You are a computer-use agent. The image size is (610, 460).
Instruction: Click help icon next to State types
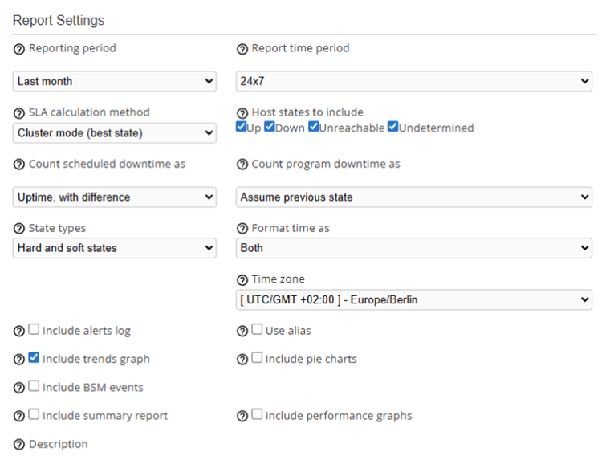(x=19, y=229)
